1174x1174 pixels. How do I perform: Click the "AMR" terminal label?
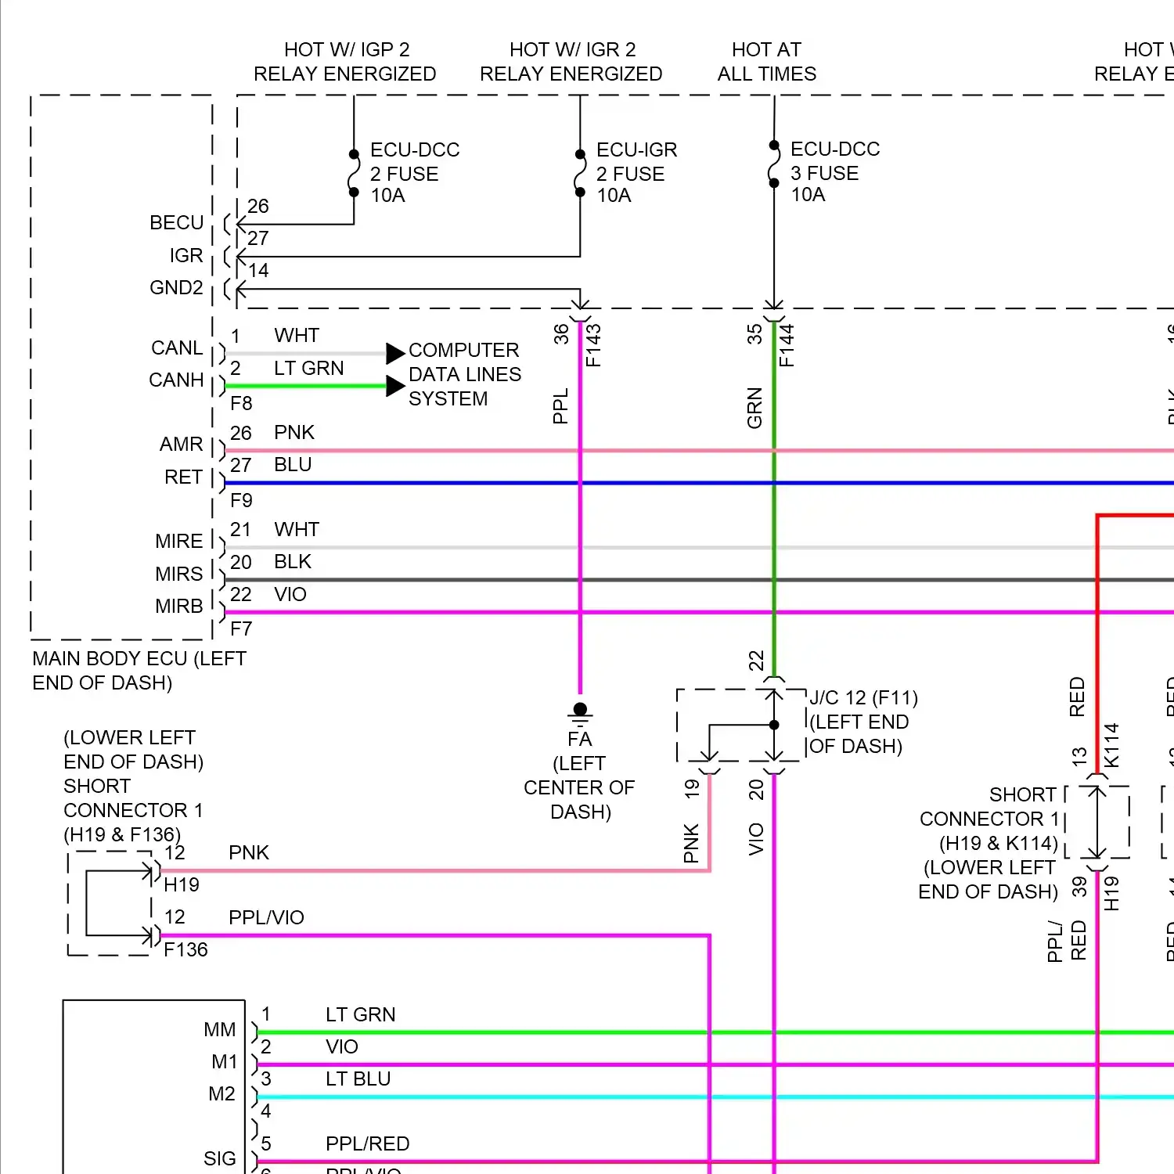(x=182, y=445)
